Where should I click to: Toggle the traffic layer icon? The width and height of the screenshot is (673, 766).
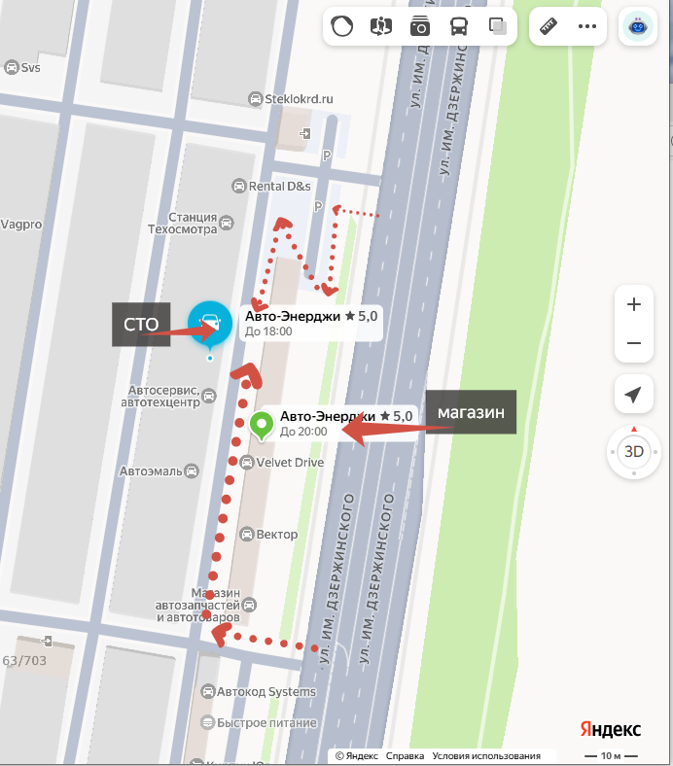tap(341, 26)
